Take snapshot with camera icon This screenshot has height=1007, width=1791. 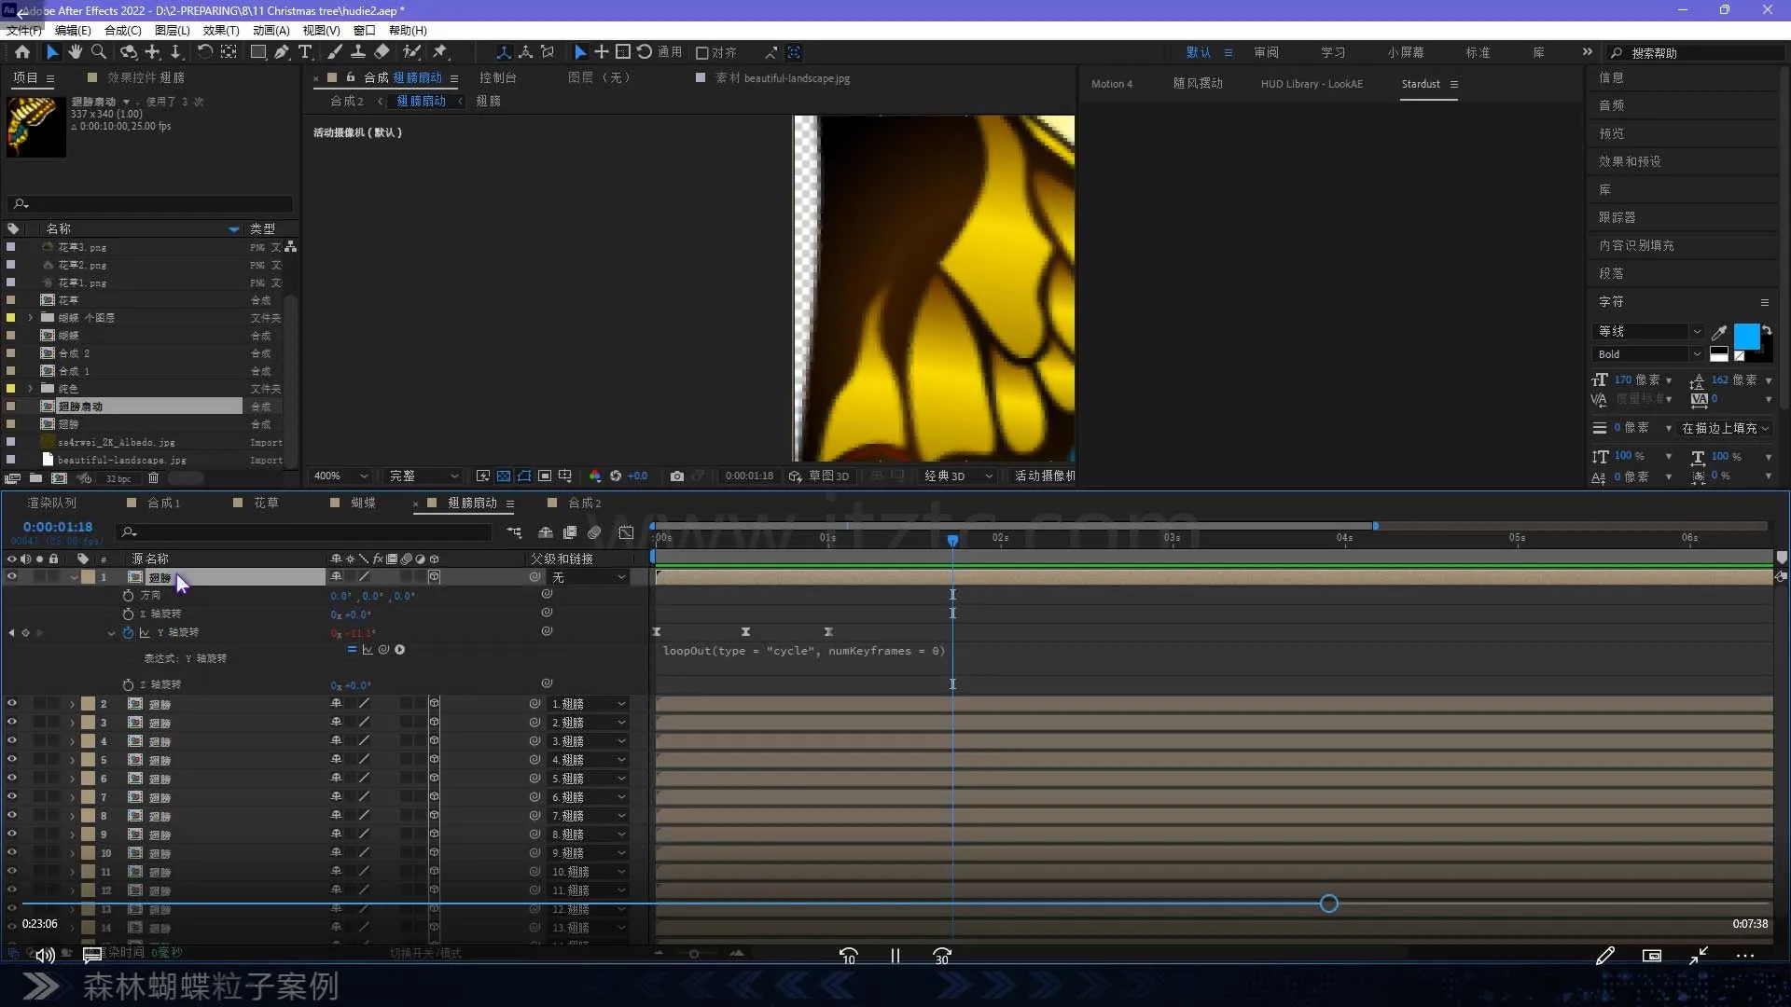click(677, 476)
